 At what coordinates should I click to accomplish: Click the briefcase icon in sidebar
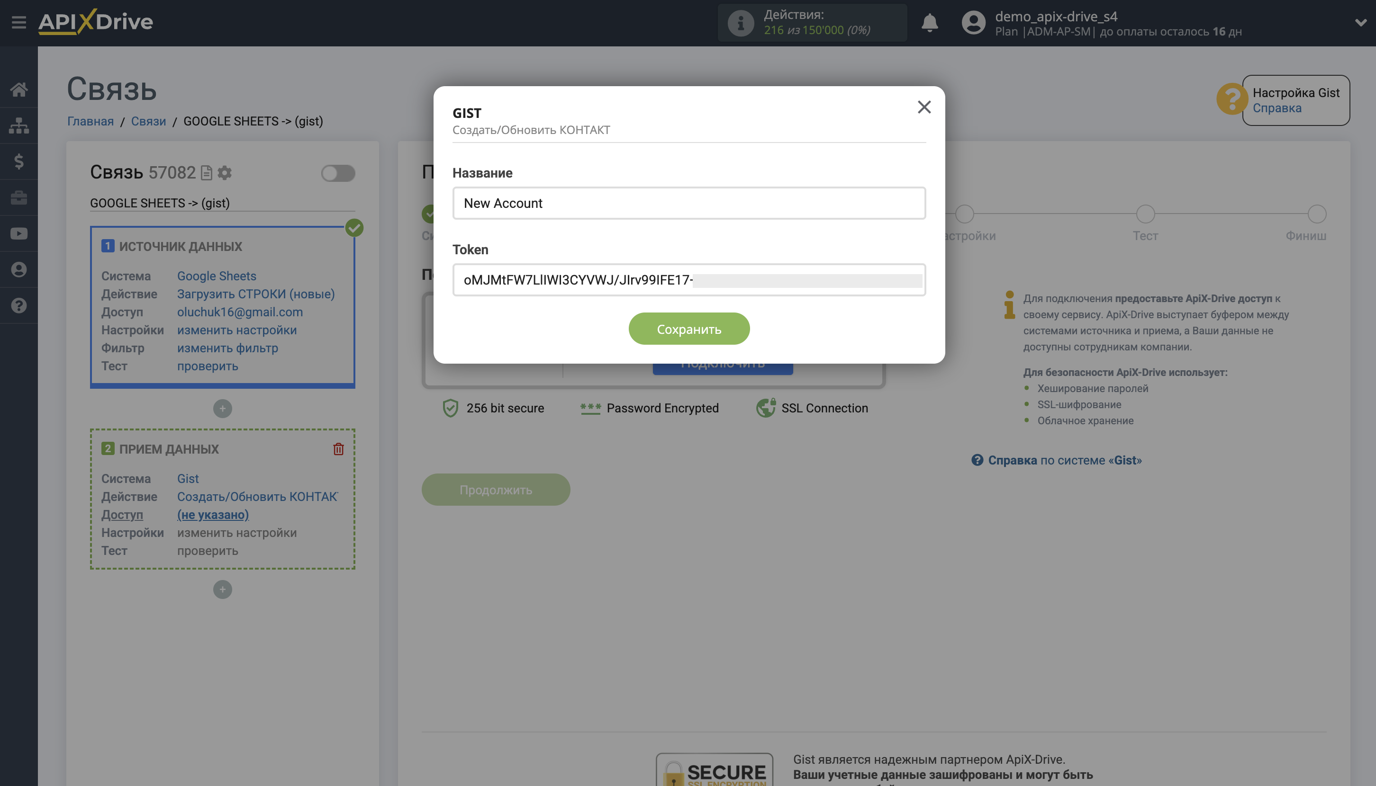(19, 197)
